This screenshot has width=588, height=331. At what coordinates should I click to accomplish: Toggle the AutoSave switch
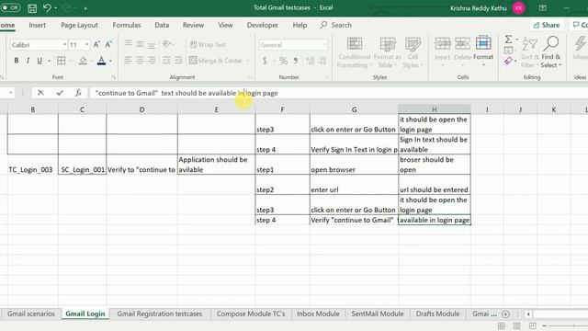click(x=10, y=7)
